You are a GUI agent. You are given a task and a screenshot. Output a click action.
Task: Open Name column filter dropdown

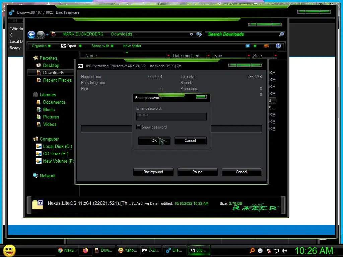point(168,56)
